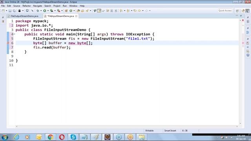Open the Refactor menu

[x=27, y=6]
